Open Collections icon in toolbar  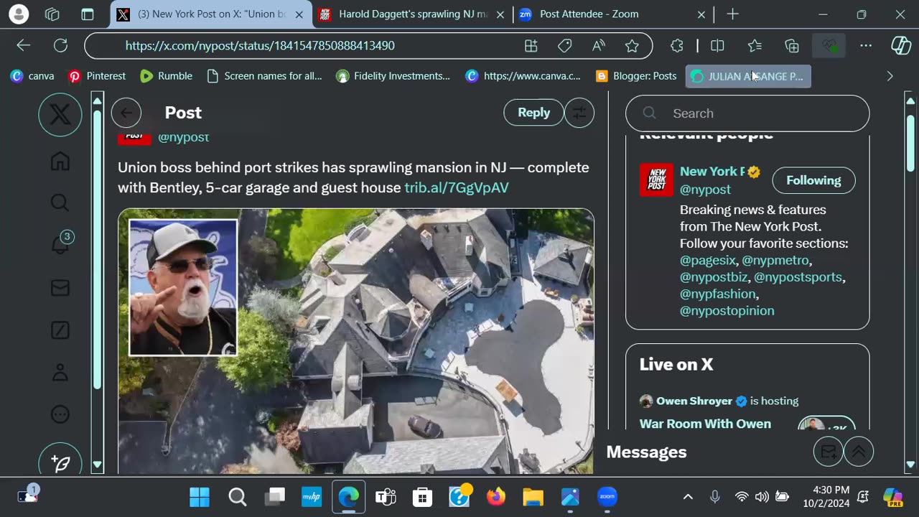coord(792,46)
